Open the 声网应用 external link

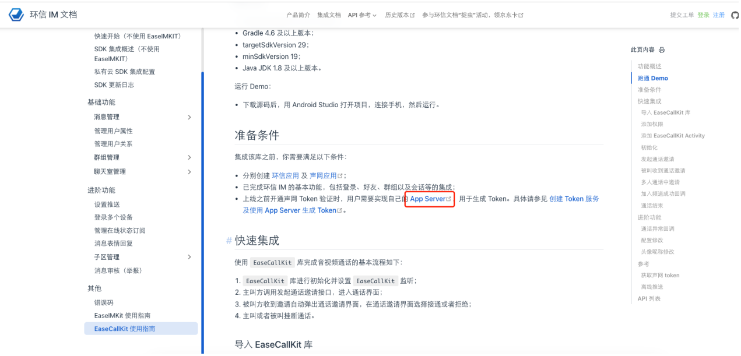tap(326, 175)
